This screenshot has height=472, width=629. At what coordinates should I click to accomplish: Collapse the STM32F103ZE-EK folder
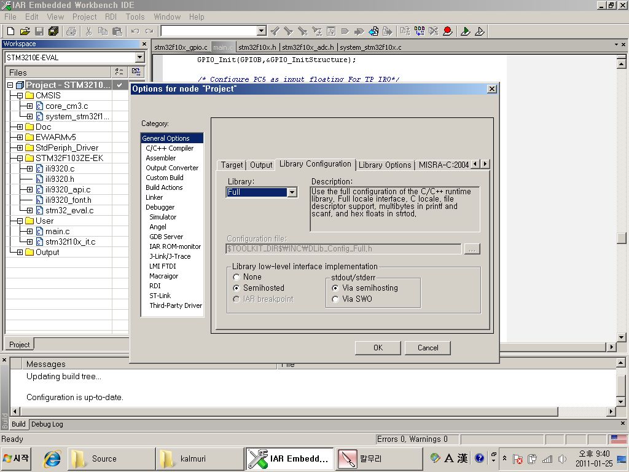(x=20, y=158)
